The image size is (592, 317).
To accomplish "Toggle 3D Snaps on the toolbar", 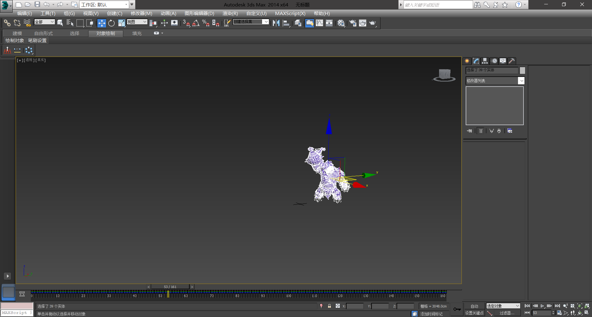I will coord(186,23).
